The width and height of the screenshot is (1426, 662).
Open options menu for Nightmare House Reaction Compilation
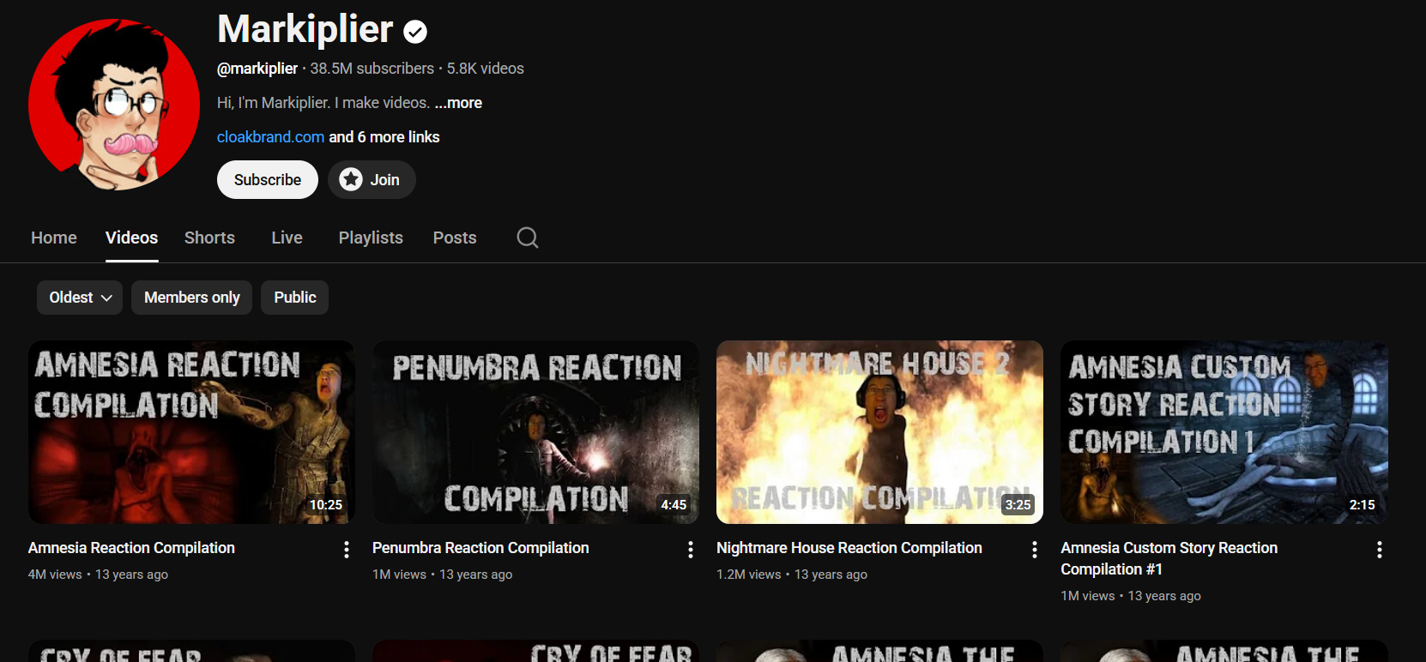coord(1034,550)
